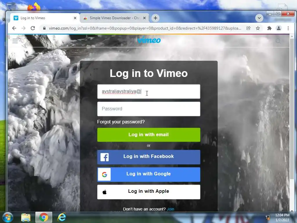Share this page via address bar icon
The width and height of the screenshot is (297, 223).
click(248, 28)
